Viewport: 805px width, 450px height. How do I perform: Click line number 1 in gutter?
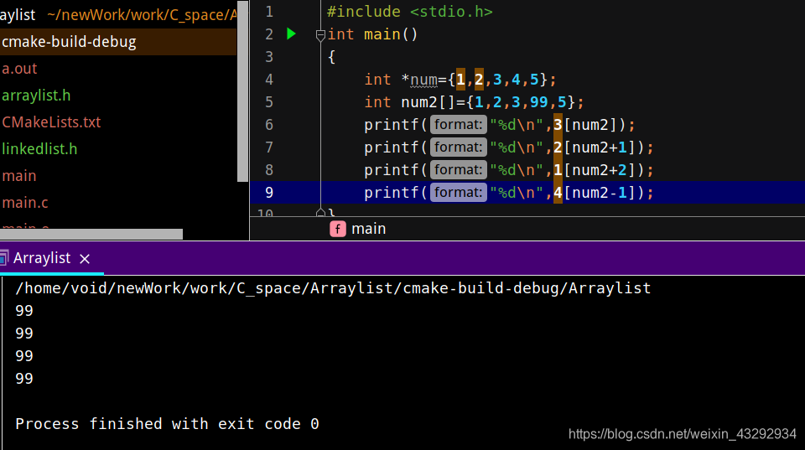click(269, 12)
